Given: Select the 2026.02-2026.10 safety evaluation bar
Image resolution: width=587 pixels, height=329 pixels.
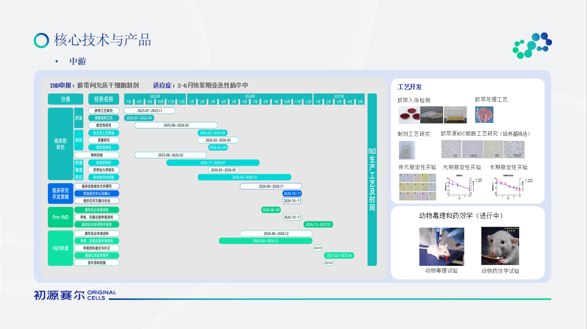Looking at the screenshot, I should pos(244,177).
